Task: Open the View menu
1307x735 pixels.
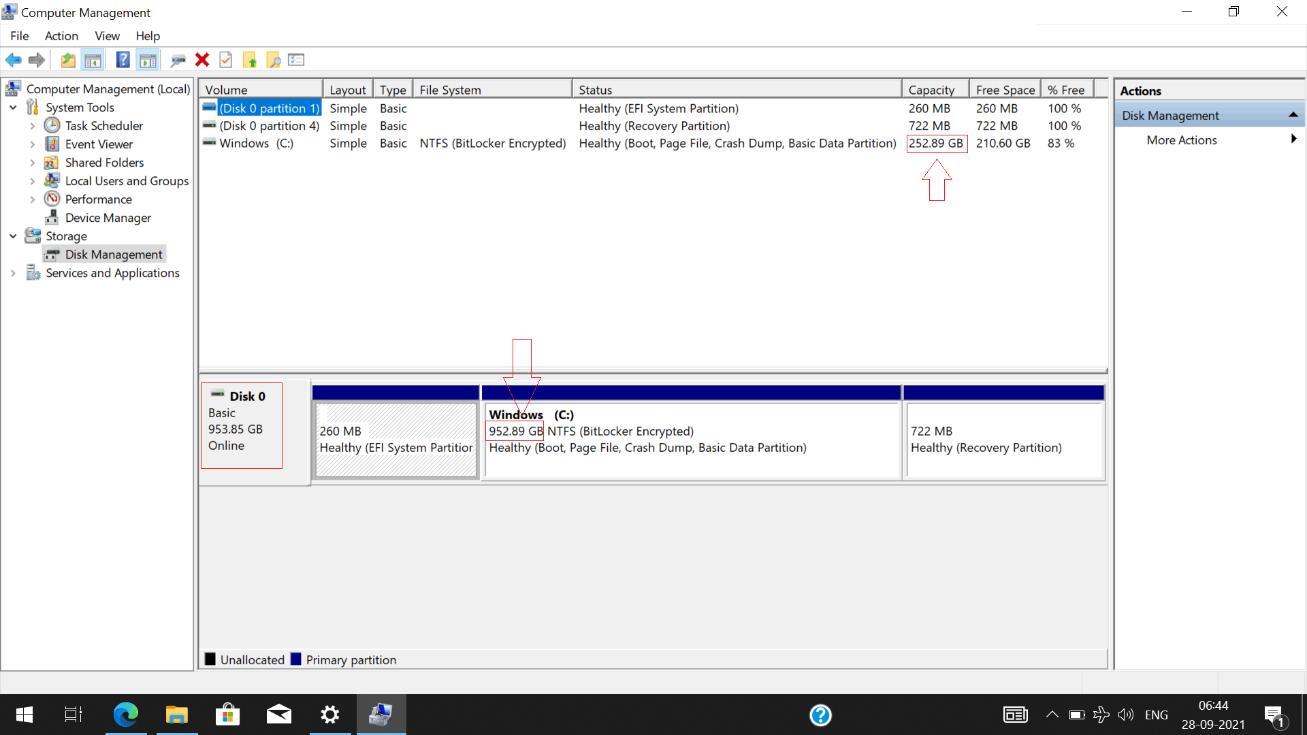Action: click(x=107, y=36)
